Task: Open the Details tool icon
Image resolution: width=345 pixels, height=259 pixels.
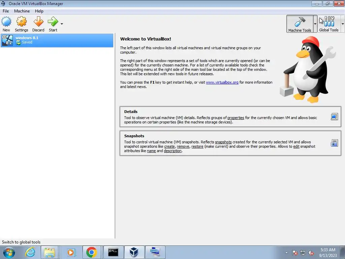Action: [334, 117]
